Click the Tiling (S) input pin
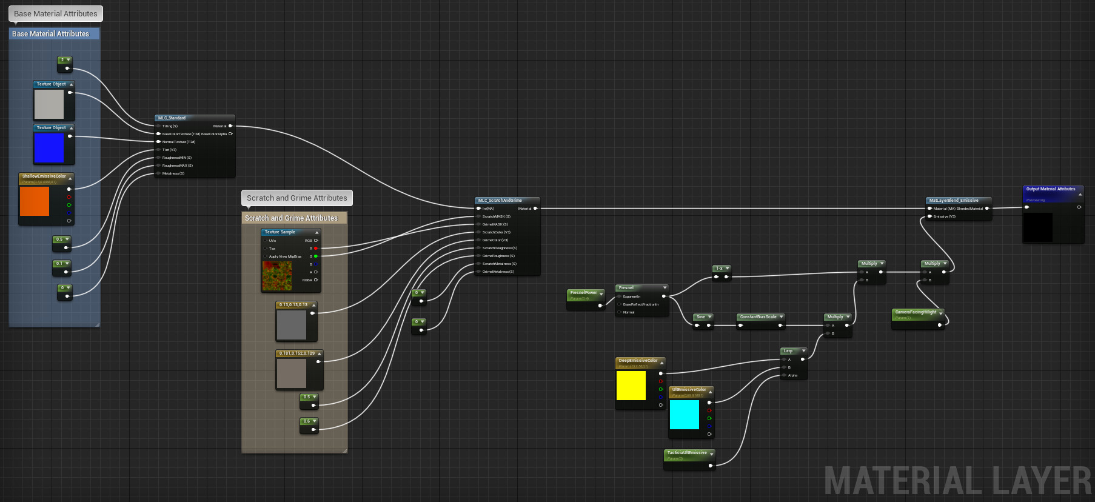This screenshot has height=502, width=1095. (159, 126)
